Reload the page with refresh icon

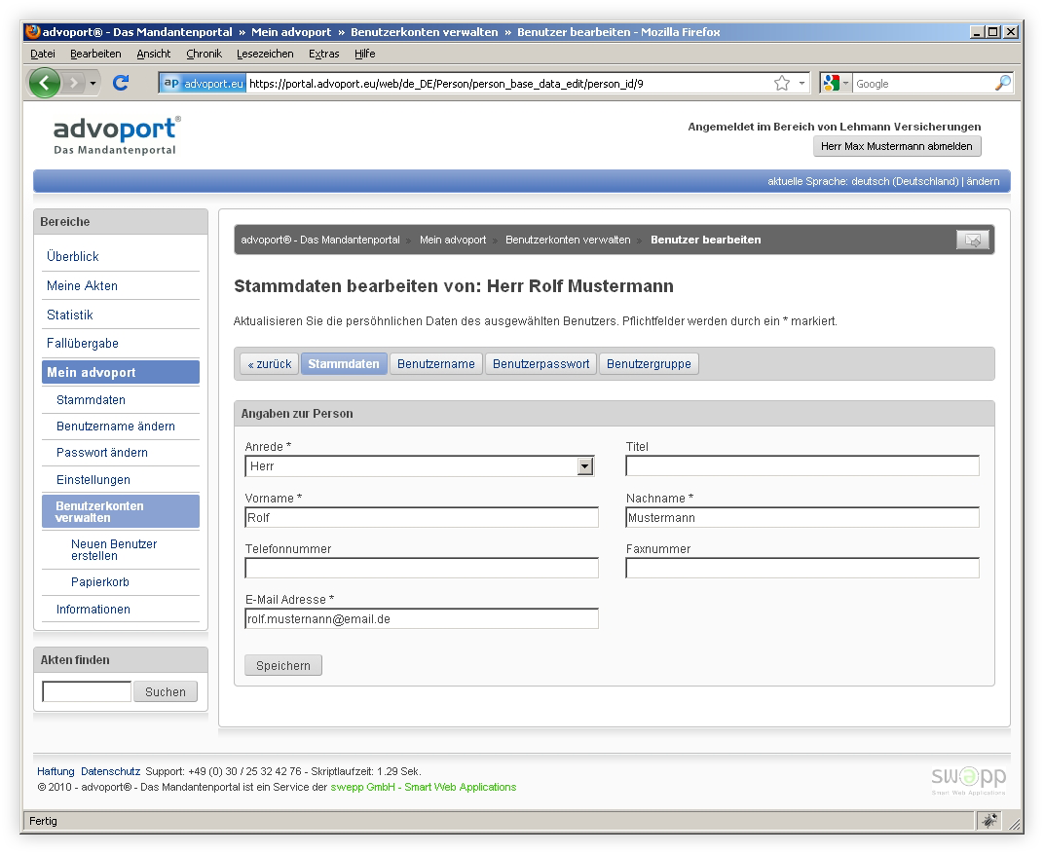tap(121, 83)
